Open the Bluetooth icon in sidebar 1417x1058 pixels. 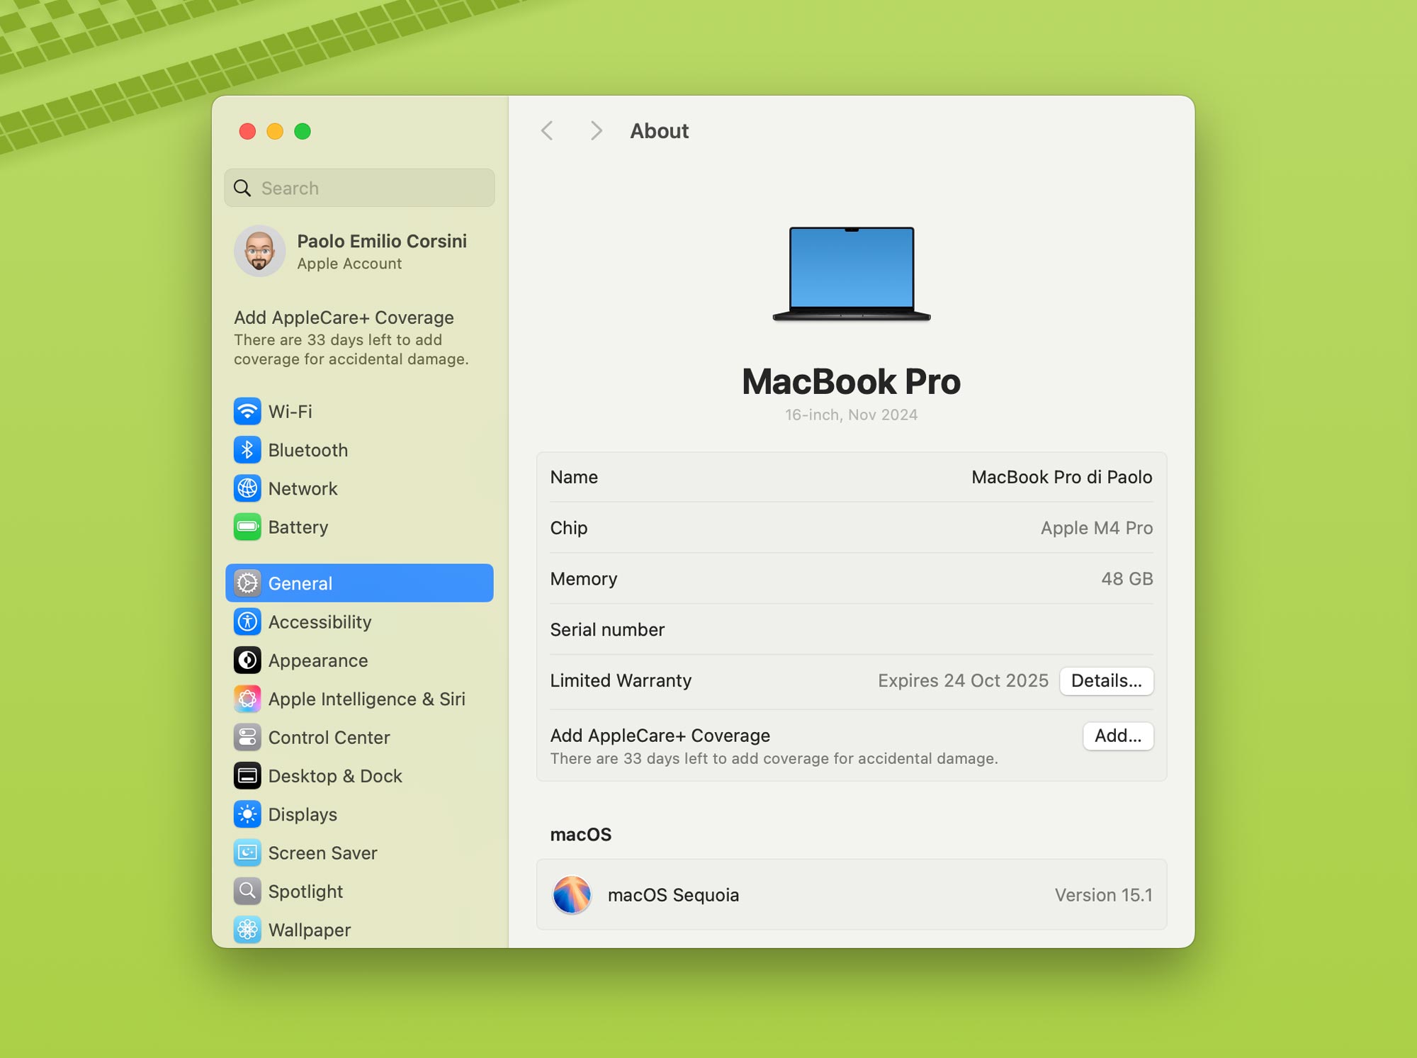point(247,450)
